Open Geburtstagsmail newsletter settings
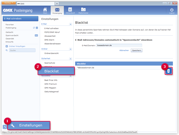179x135 pixels. point(52,92)
